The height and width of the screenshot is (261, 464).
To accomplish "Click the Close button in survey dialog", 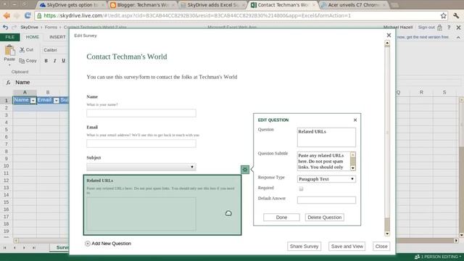I will coord(381,246).
